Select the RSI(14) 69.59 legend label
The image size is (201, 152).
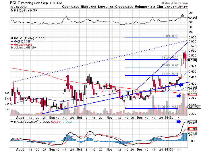pos(25,10)
